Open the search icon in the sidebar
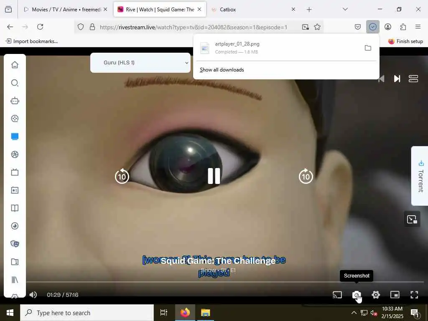 (15, 83)
